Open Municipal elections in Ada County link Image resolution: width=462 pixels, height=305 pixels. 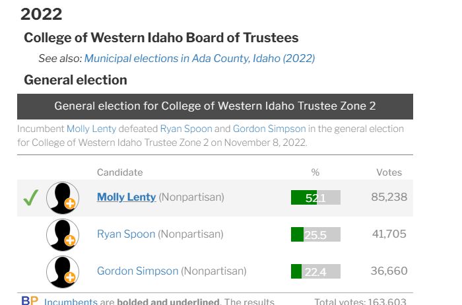199,58
